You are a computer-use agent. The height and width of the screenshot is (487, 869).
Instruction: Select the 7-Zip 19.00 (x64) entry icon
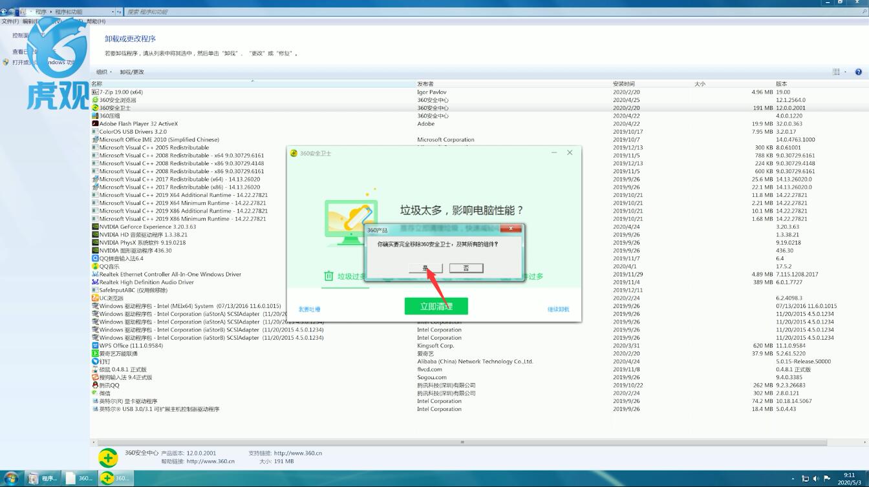[x=95, y=92]
